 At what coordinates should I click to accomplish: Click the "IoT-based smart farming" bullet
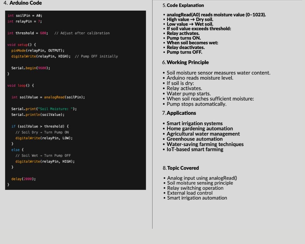[x=195, y=149]
